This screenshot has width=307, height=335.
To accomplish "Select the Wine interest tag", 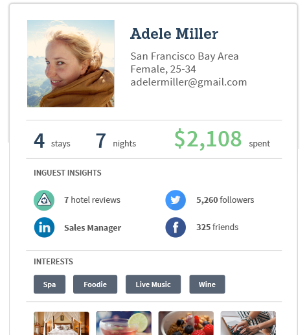I will point(207,284).
